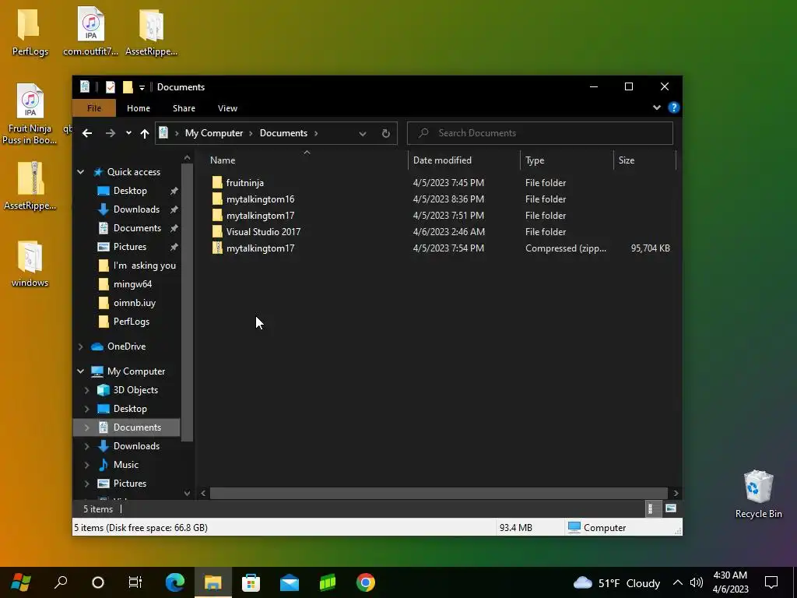Open the File ribbon tab
Screen dimensions: 797x598
coord(94,108)
